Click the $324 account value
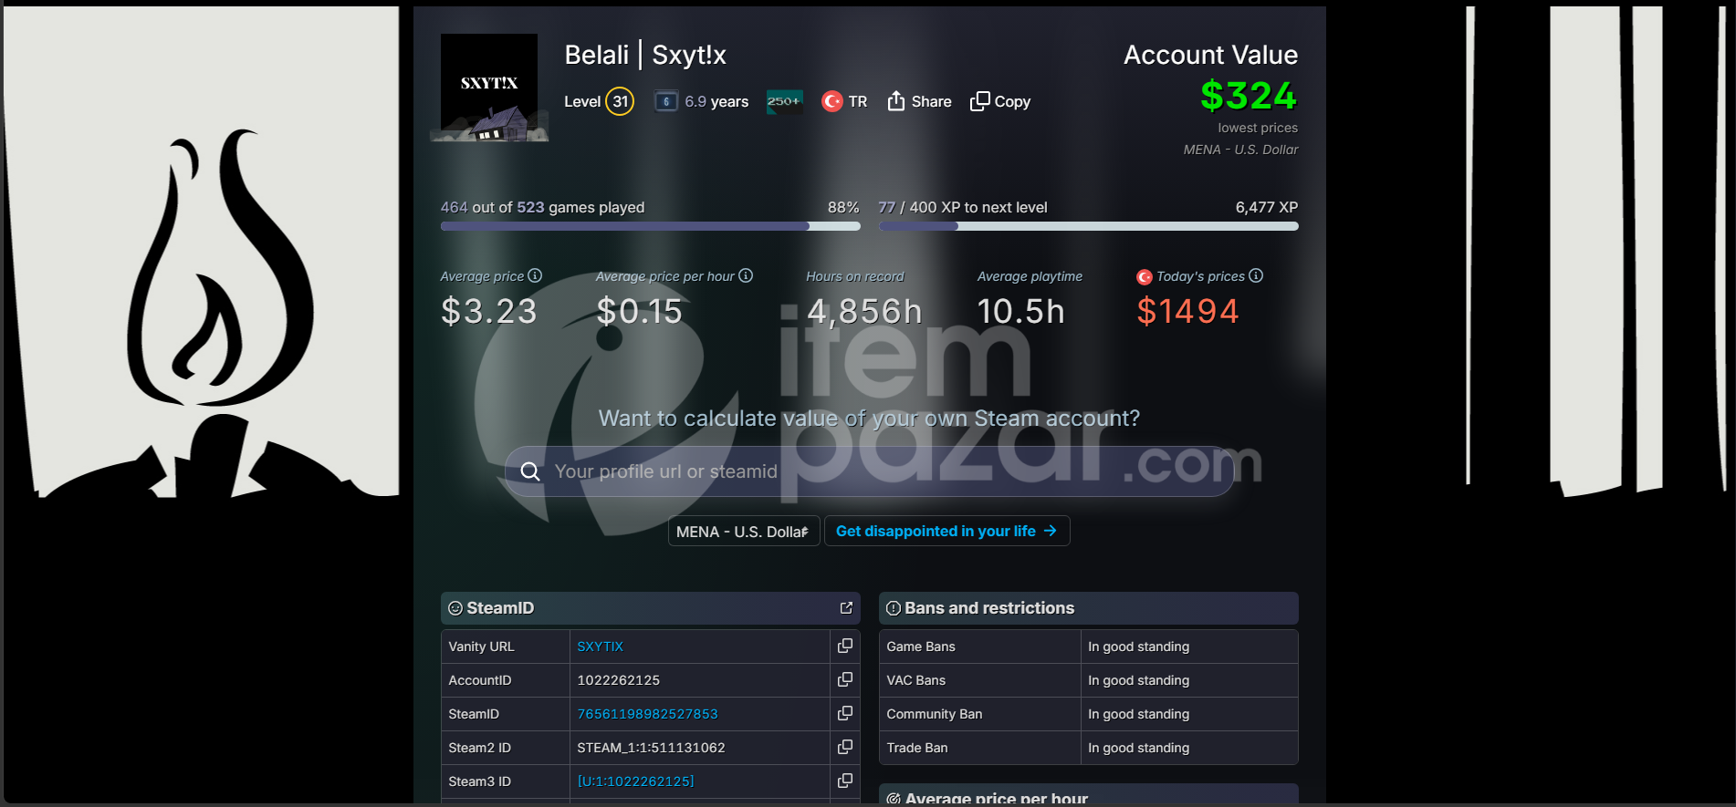The image size is (1736, 807). point(1249,96)
